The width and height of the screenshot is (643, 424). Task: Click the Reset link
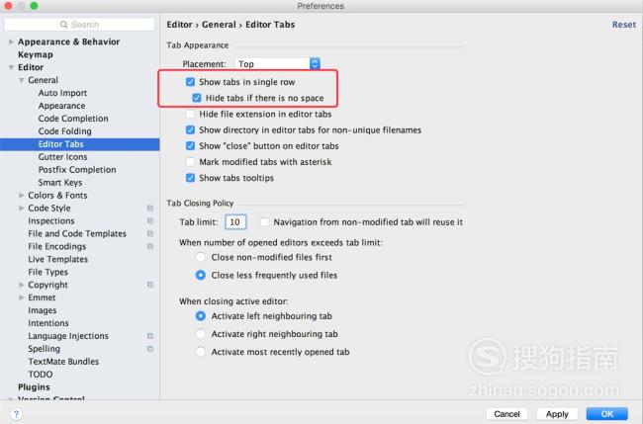(x=624, y=25)
